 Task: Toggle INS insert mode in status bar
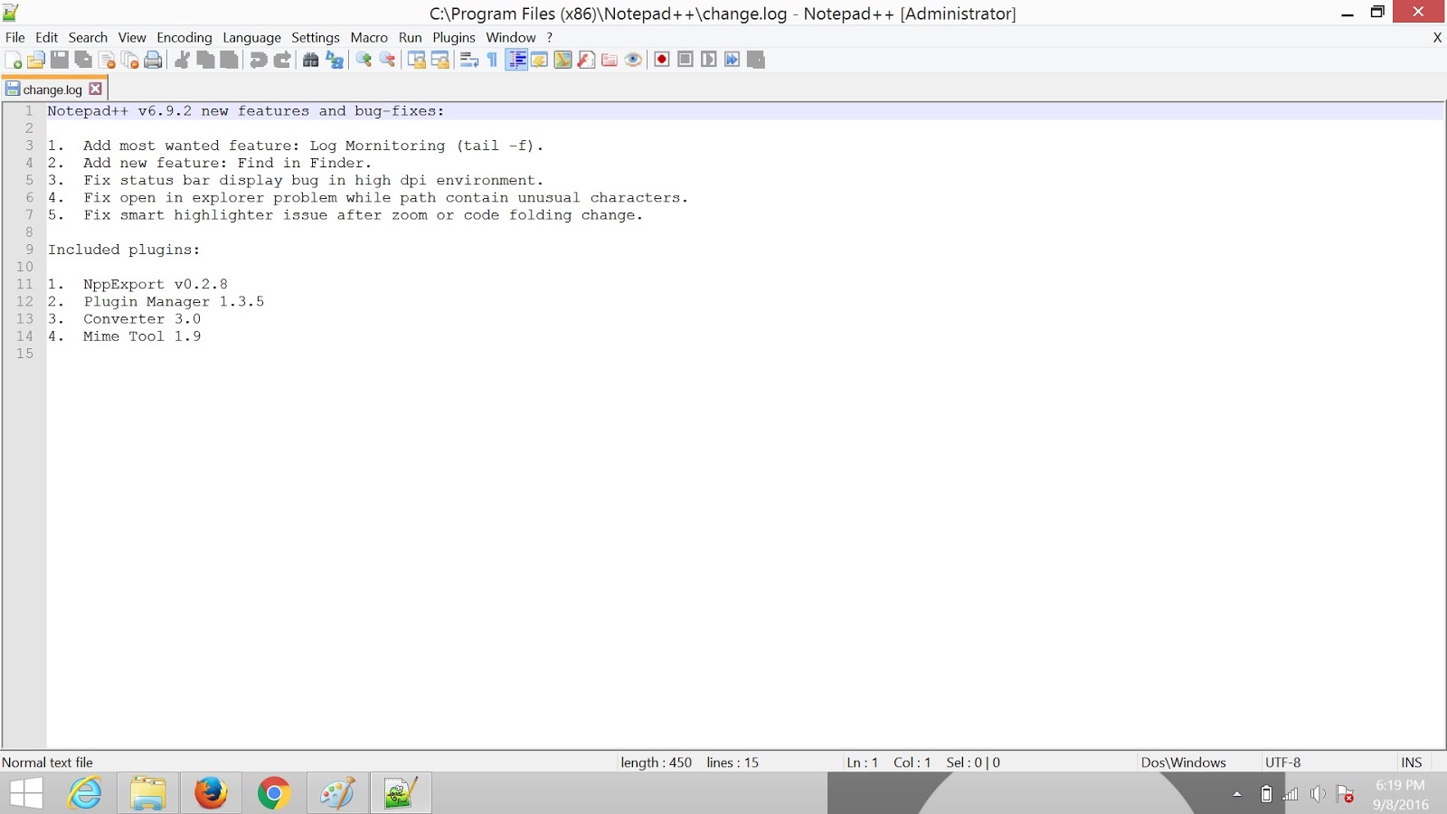1412,762
